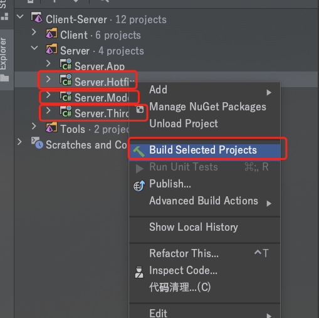Select the Server.ThirdParty project item

click(x=102, y=114)
